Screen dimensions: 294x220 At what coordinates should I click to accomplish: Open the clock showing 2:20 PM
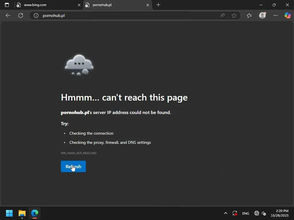click(280, 213)
